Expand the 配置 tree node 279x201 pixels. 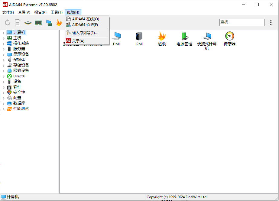click(x=3, y=98)
